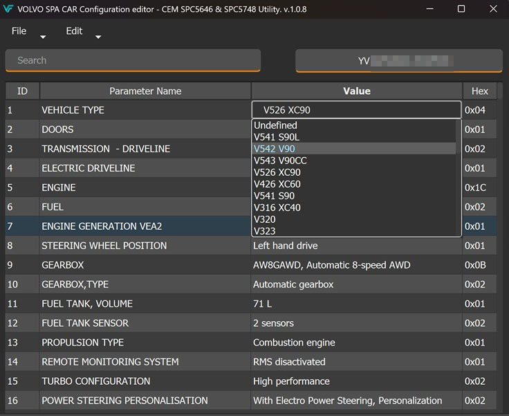
Task: Select STEERING WHEEL POSITION parameter
Action: [x=145, y=246]
